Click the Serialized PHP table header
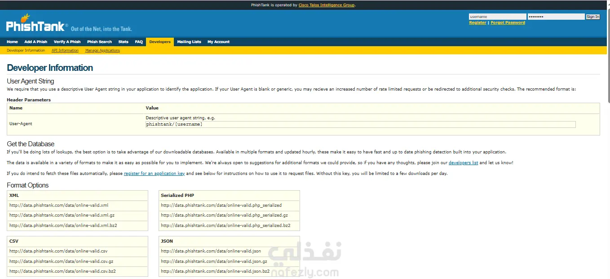610x279 pixels. (229, 196)
